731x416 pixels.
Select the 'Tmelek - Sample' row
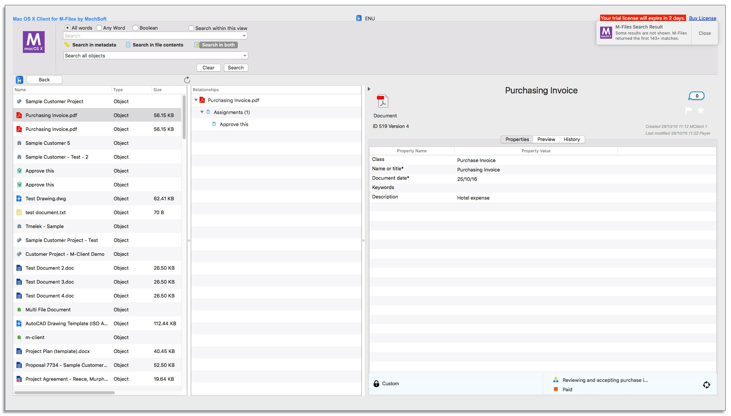click(x=97, y=227)
